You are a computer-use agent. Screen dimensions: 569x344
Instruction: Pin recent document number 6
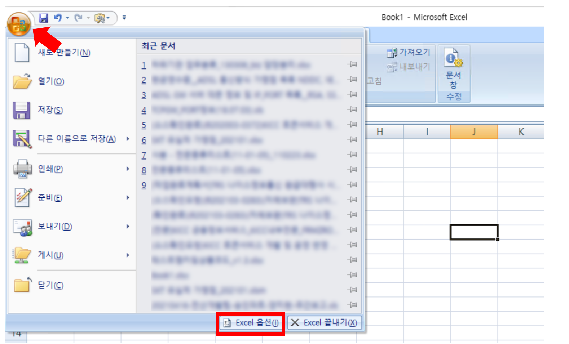[352, 139]
